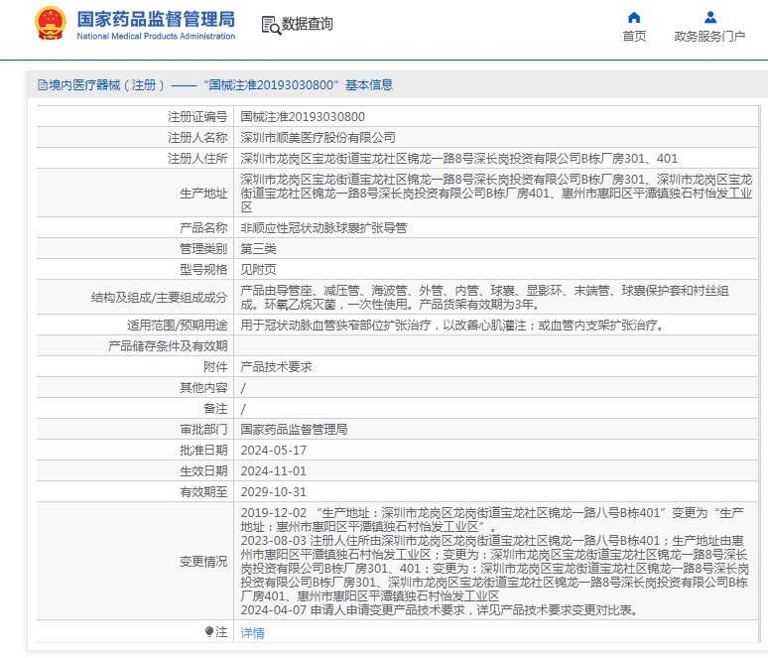
Task: Click the home house icon
Action: tap(634, 18)
